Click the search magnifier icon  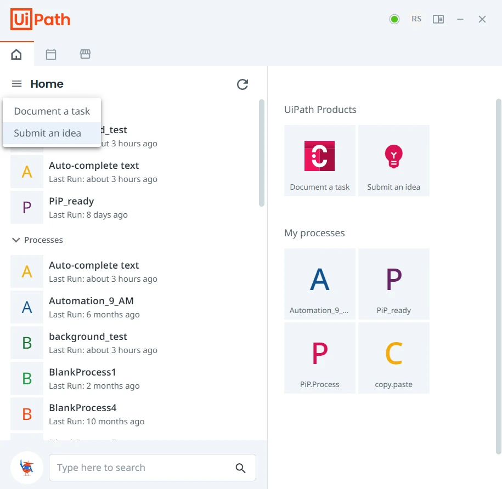pos(240,468)
